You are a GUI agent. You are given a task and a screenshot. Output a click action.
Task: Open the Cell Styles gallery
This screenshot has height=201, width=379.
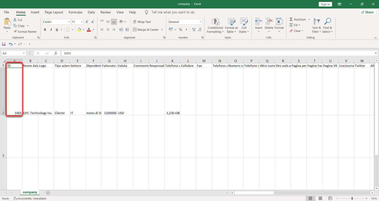coord(244,26)
